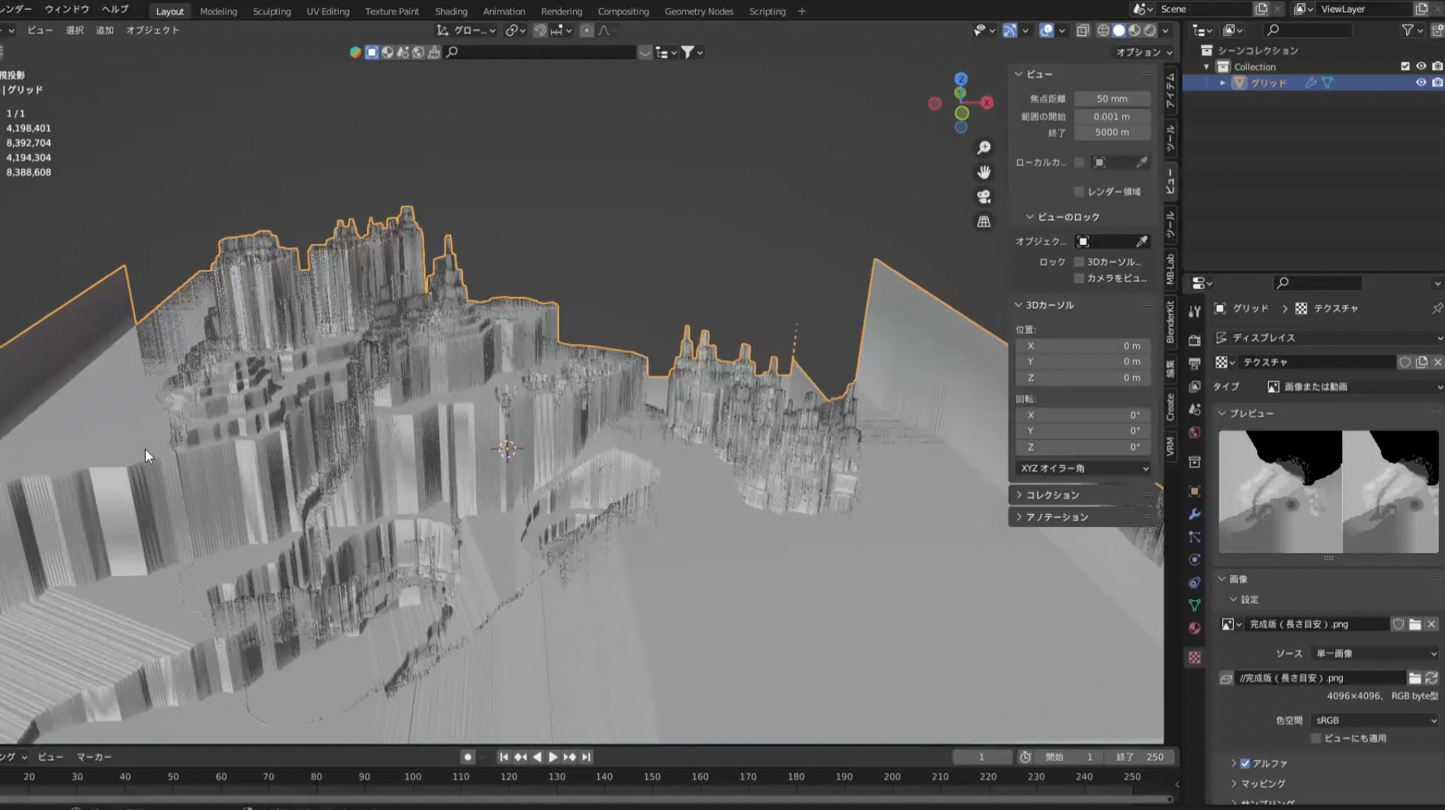Viewport: 1445px width, 810px height.
Task: Open the Modifier properties wrench tab
Action: [x=1195, y=514]
